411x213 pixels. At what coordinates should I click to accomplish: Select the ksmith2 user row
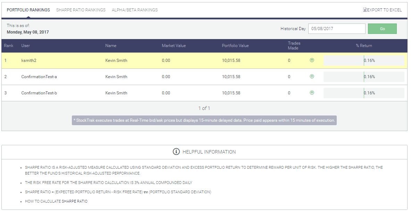[204, 61]
